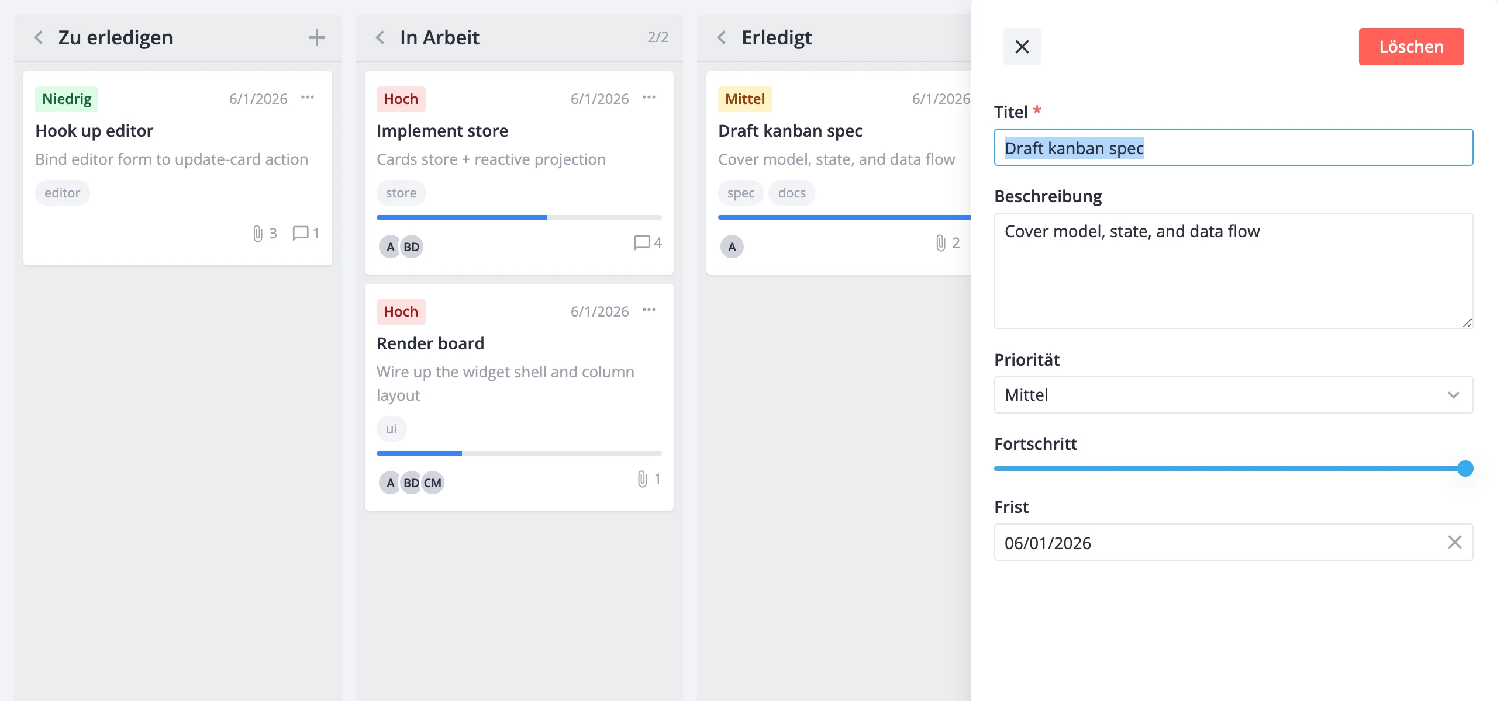Collapse the Erledigt column
Image resolution: width=1497 pixels, height=701 pixels.
722,37
